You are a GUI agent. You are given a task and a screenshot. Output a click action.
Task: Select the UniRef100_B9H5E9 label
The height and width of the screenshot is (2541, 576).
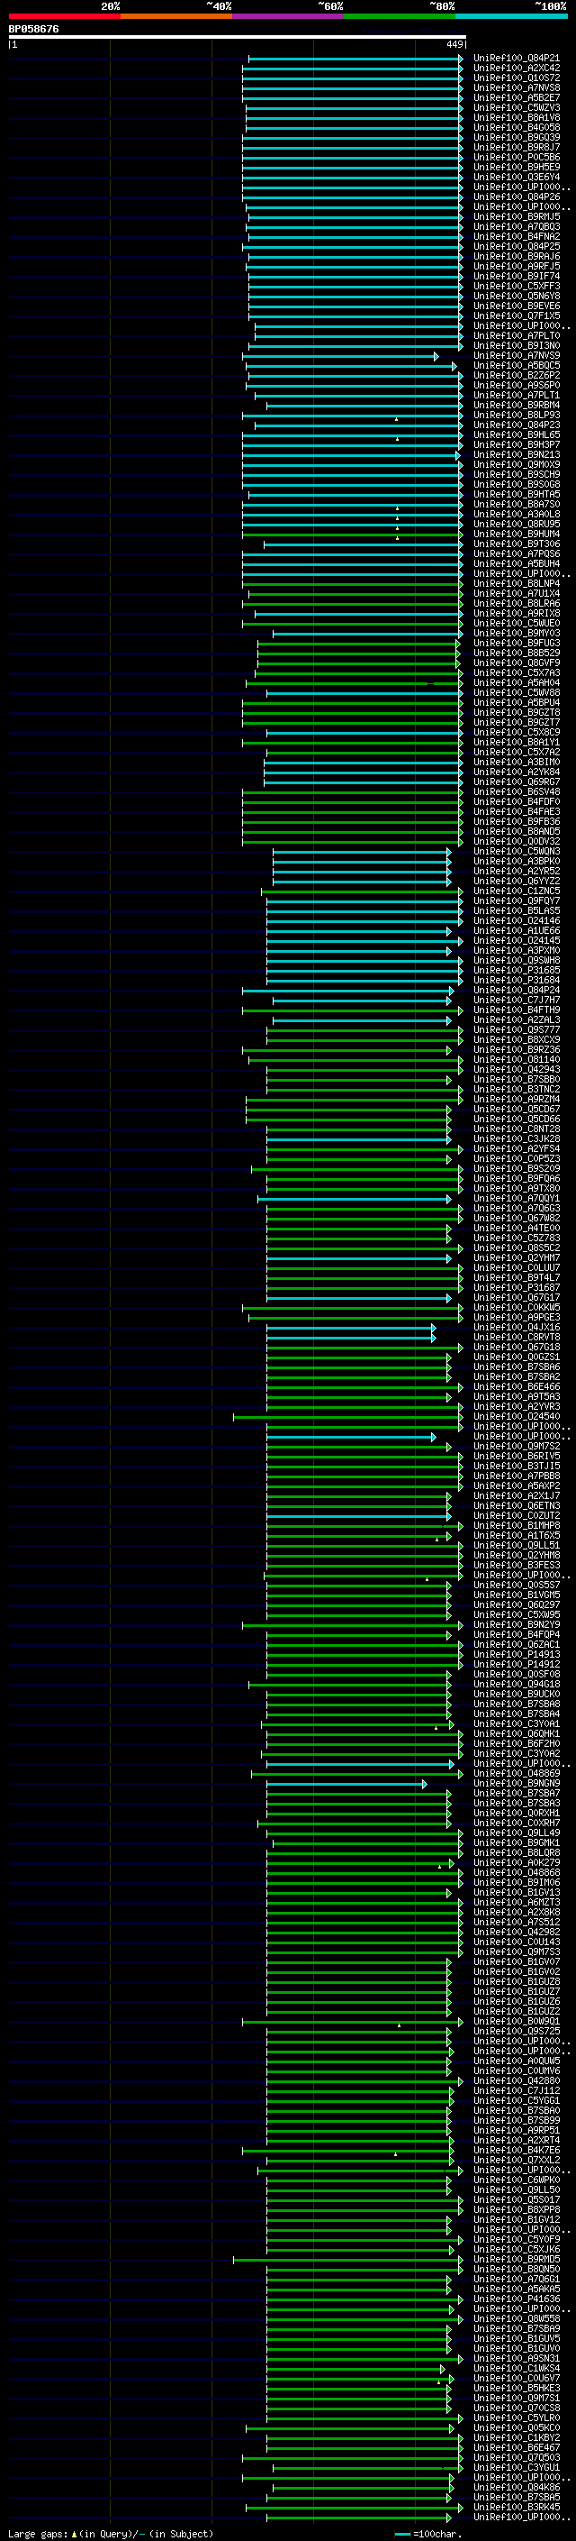click(517, 167)
